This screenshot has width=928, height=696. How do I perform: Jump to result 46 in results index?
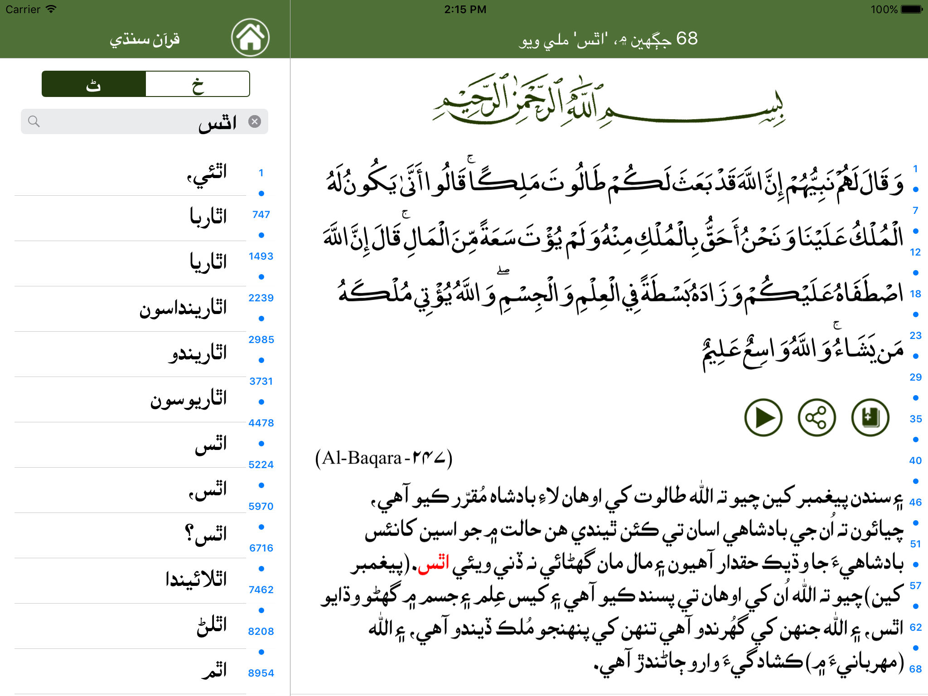tap(915, 502)
